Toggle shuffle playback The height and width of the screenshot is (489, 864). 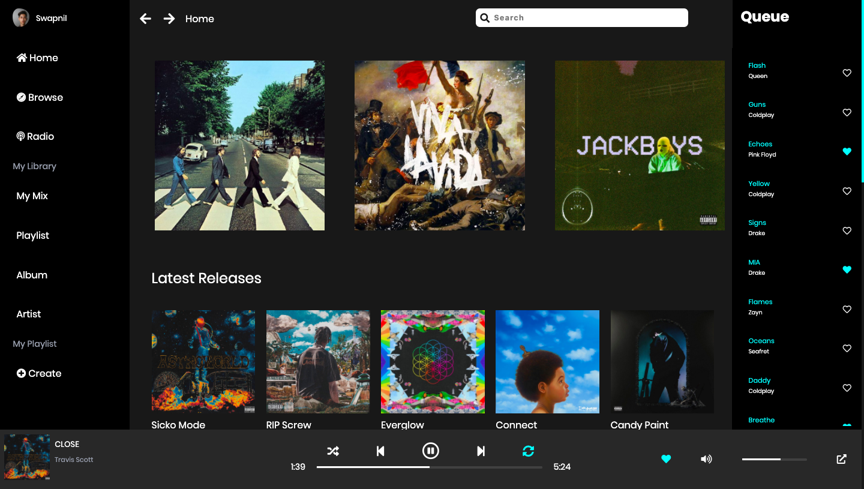click(x=333, y=451)
